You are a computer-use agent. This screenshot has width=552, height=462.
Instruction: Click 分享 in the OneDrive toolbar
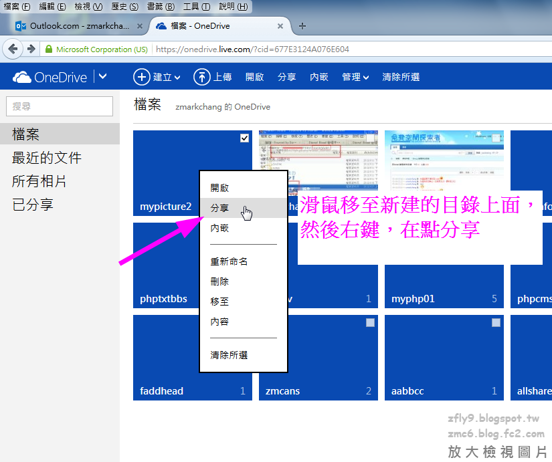point(286,77)
